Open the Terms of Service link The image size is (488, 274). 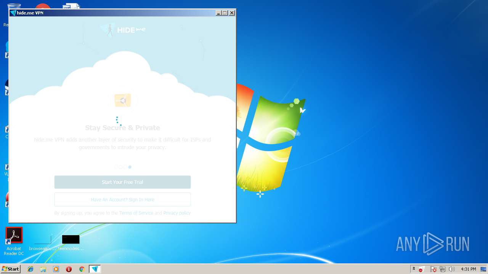click(136, 213)
